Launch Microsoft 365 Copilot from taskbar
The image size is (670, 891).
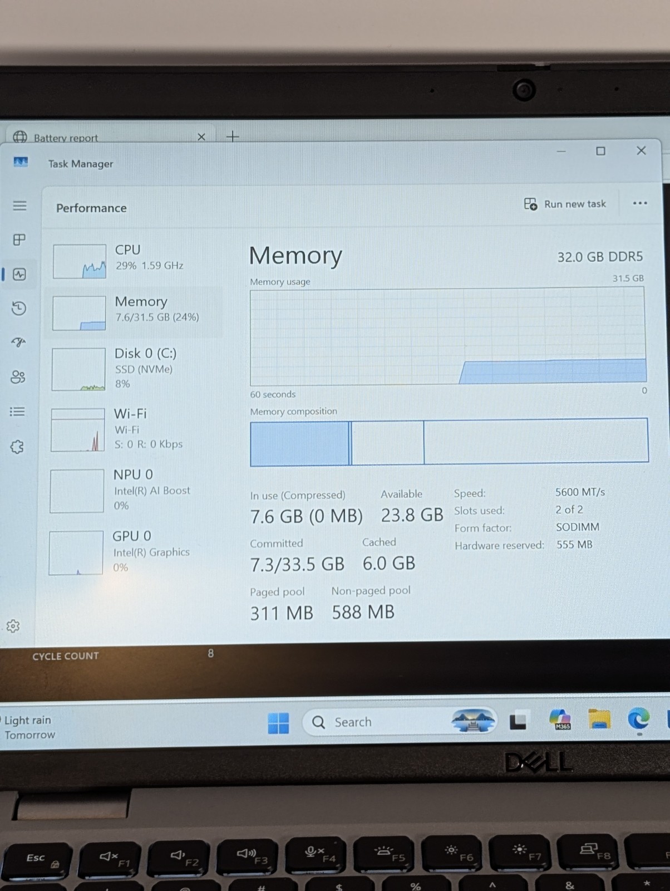(560, 719)
